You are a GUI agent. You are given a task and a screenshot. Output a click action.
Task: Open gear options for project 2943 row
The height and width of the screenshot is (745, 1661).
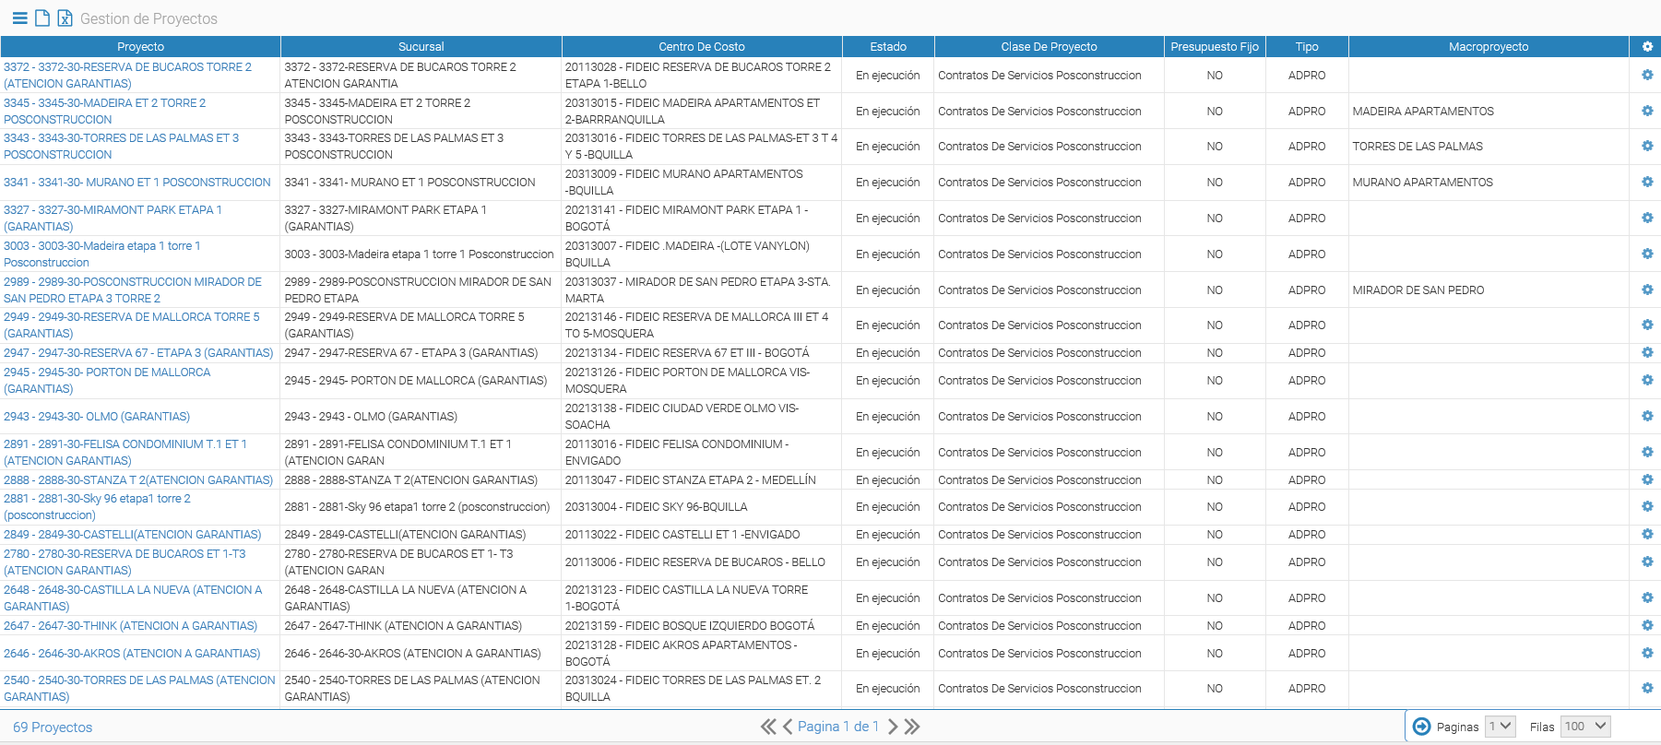(1647, 416)
